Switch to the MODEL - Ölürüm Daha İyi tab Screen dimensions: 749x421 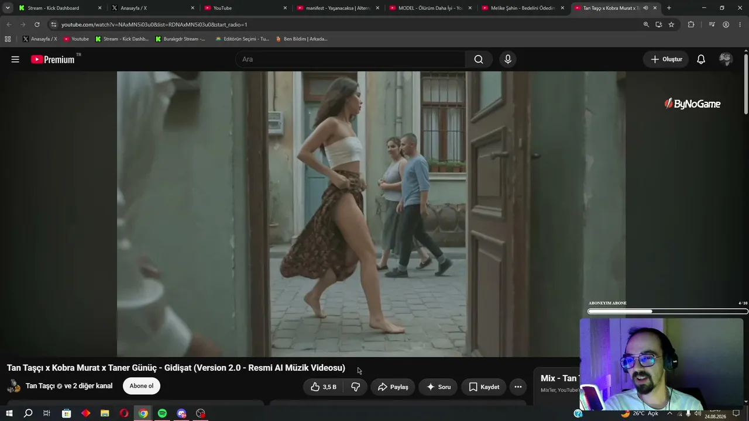pos(431,8)
